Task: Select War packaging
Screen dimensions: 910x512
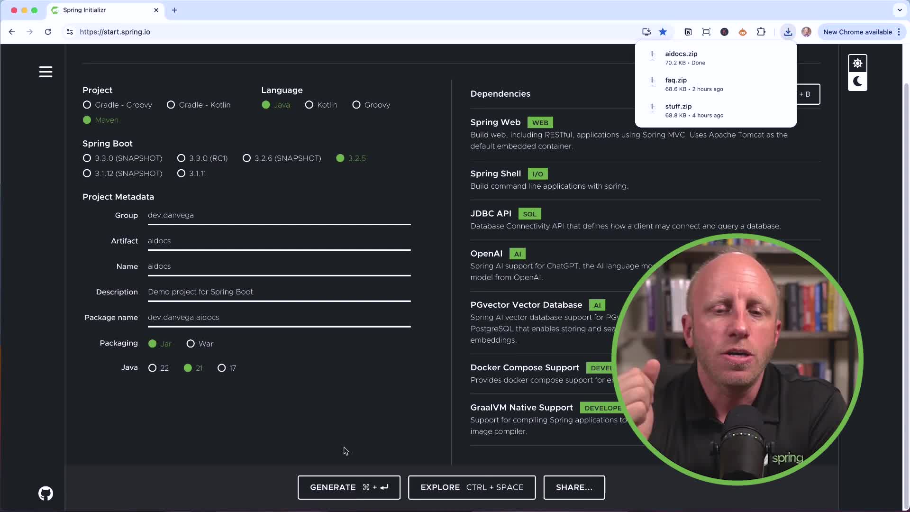Action: pos(200,344)
